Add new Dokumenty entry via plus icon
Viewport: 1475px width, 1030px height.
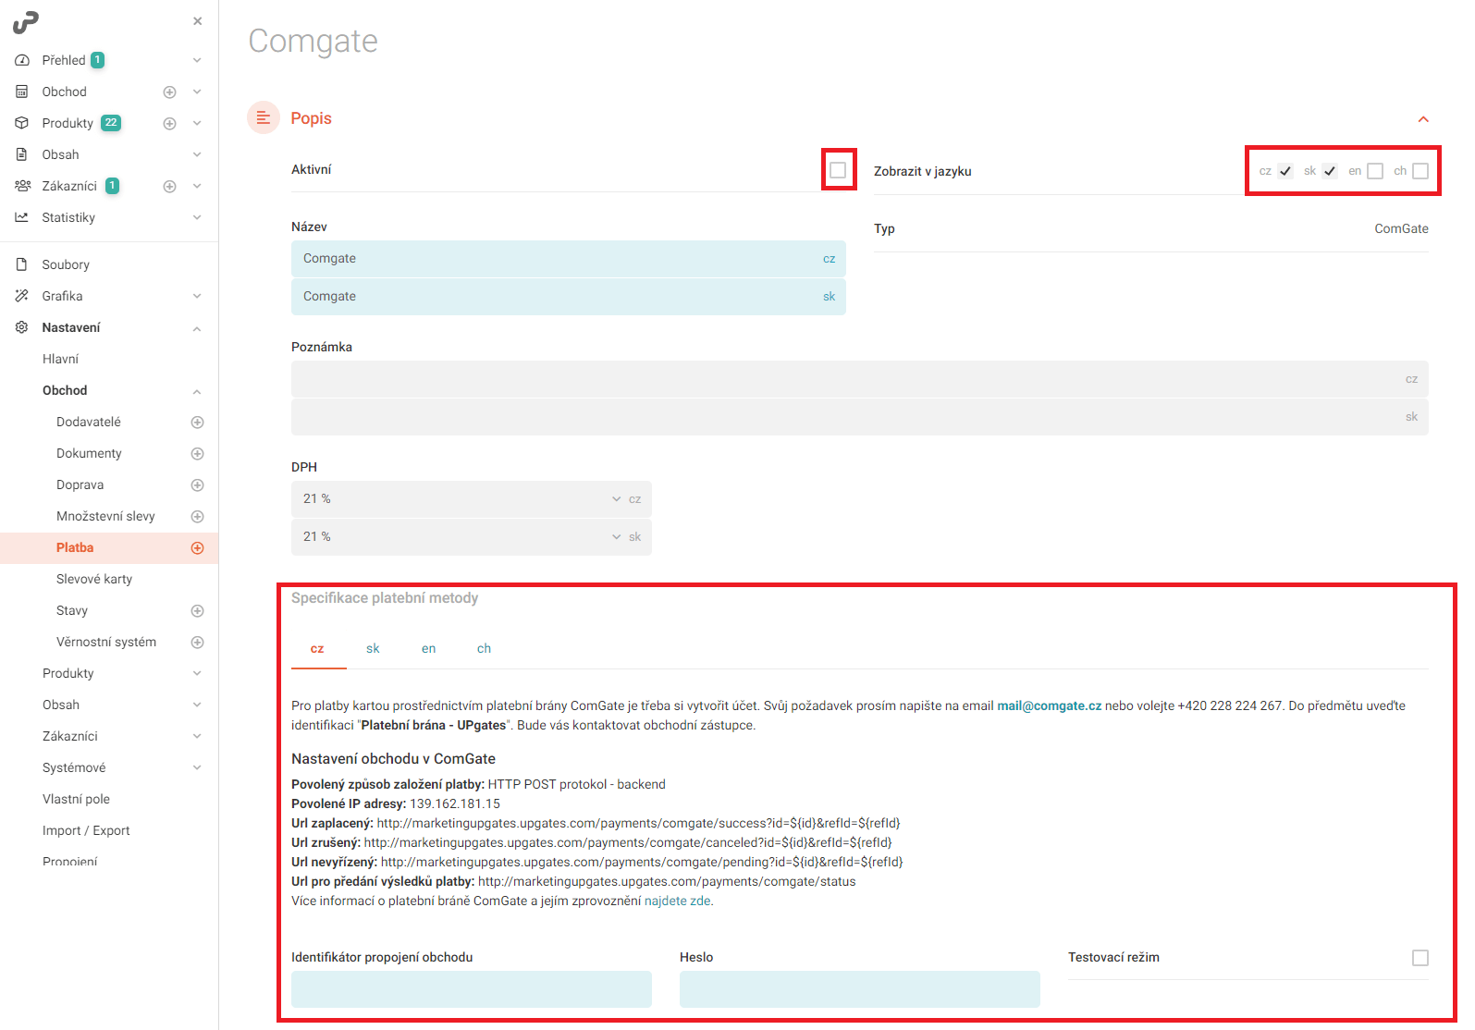(197, 453)
